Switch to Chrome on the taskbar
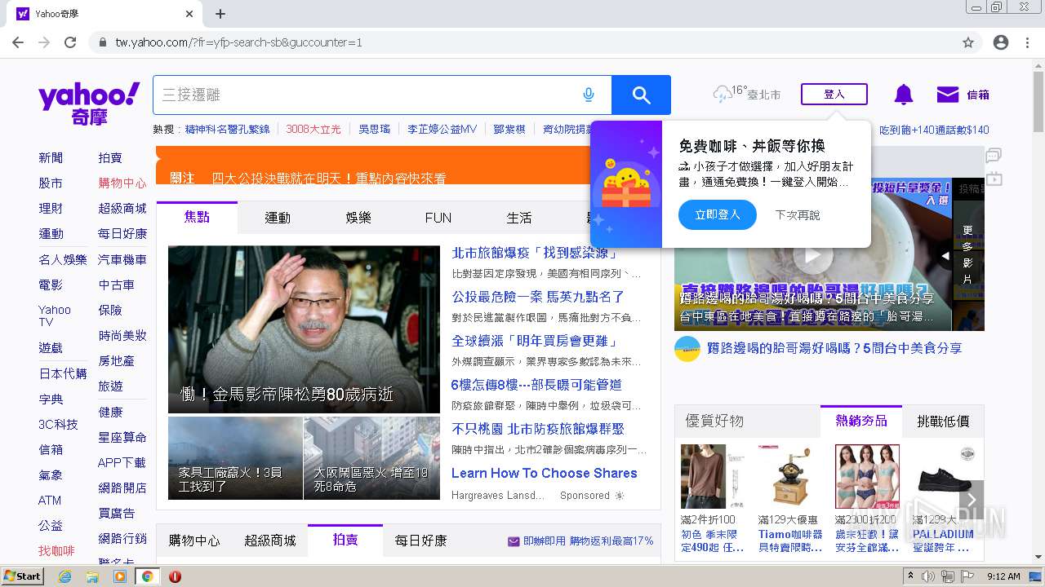1045x587 pixels. coord(147,576)
